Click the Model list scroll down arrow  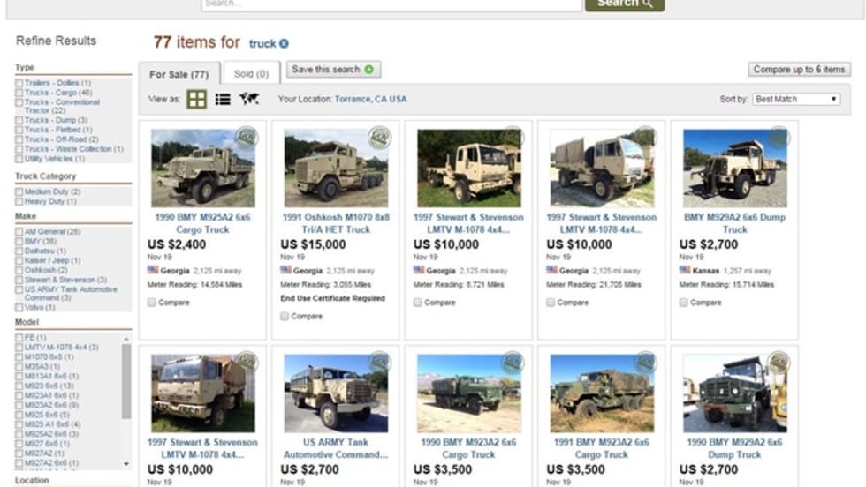point(126,464)
